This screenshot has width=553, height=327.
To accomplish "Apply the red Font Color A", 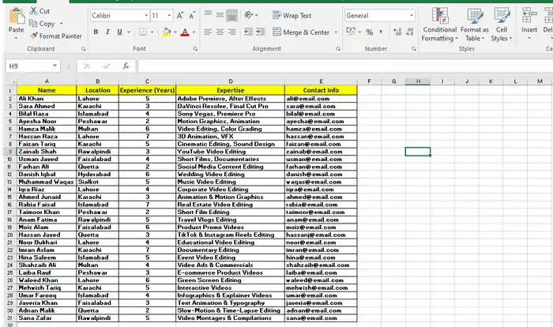I will 185,32.
